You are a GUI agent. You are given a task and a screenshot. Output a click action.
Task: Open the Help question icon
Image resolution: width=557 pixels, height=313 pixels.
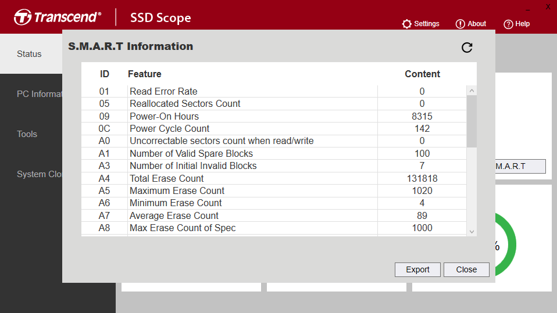coord(508,24)
